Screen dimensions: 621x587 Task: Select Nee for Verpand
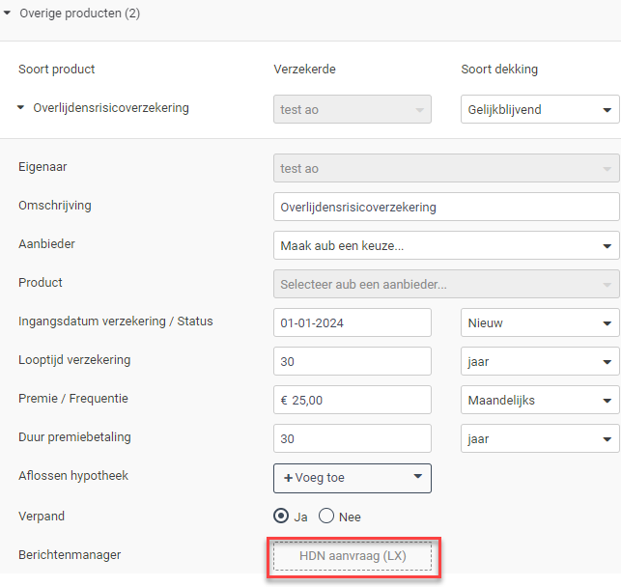click(326, 517)
